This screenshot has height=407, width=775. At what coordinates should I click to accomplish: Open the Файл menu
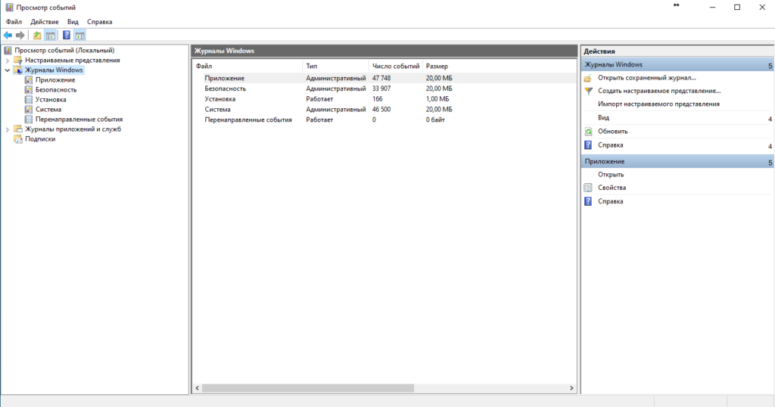pyautogui.click(x=14, y=22)
